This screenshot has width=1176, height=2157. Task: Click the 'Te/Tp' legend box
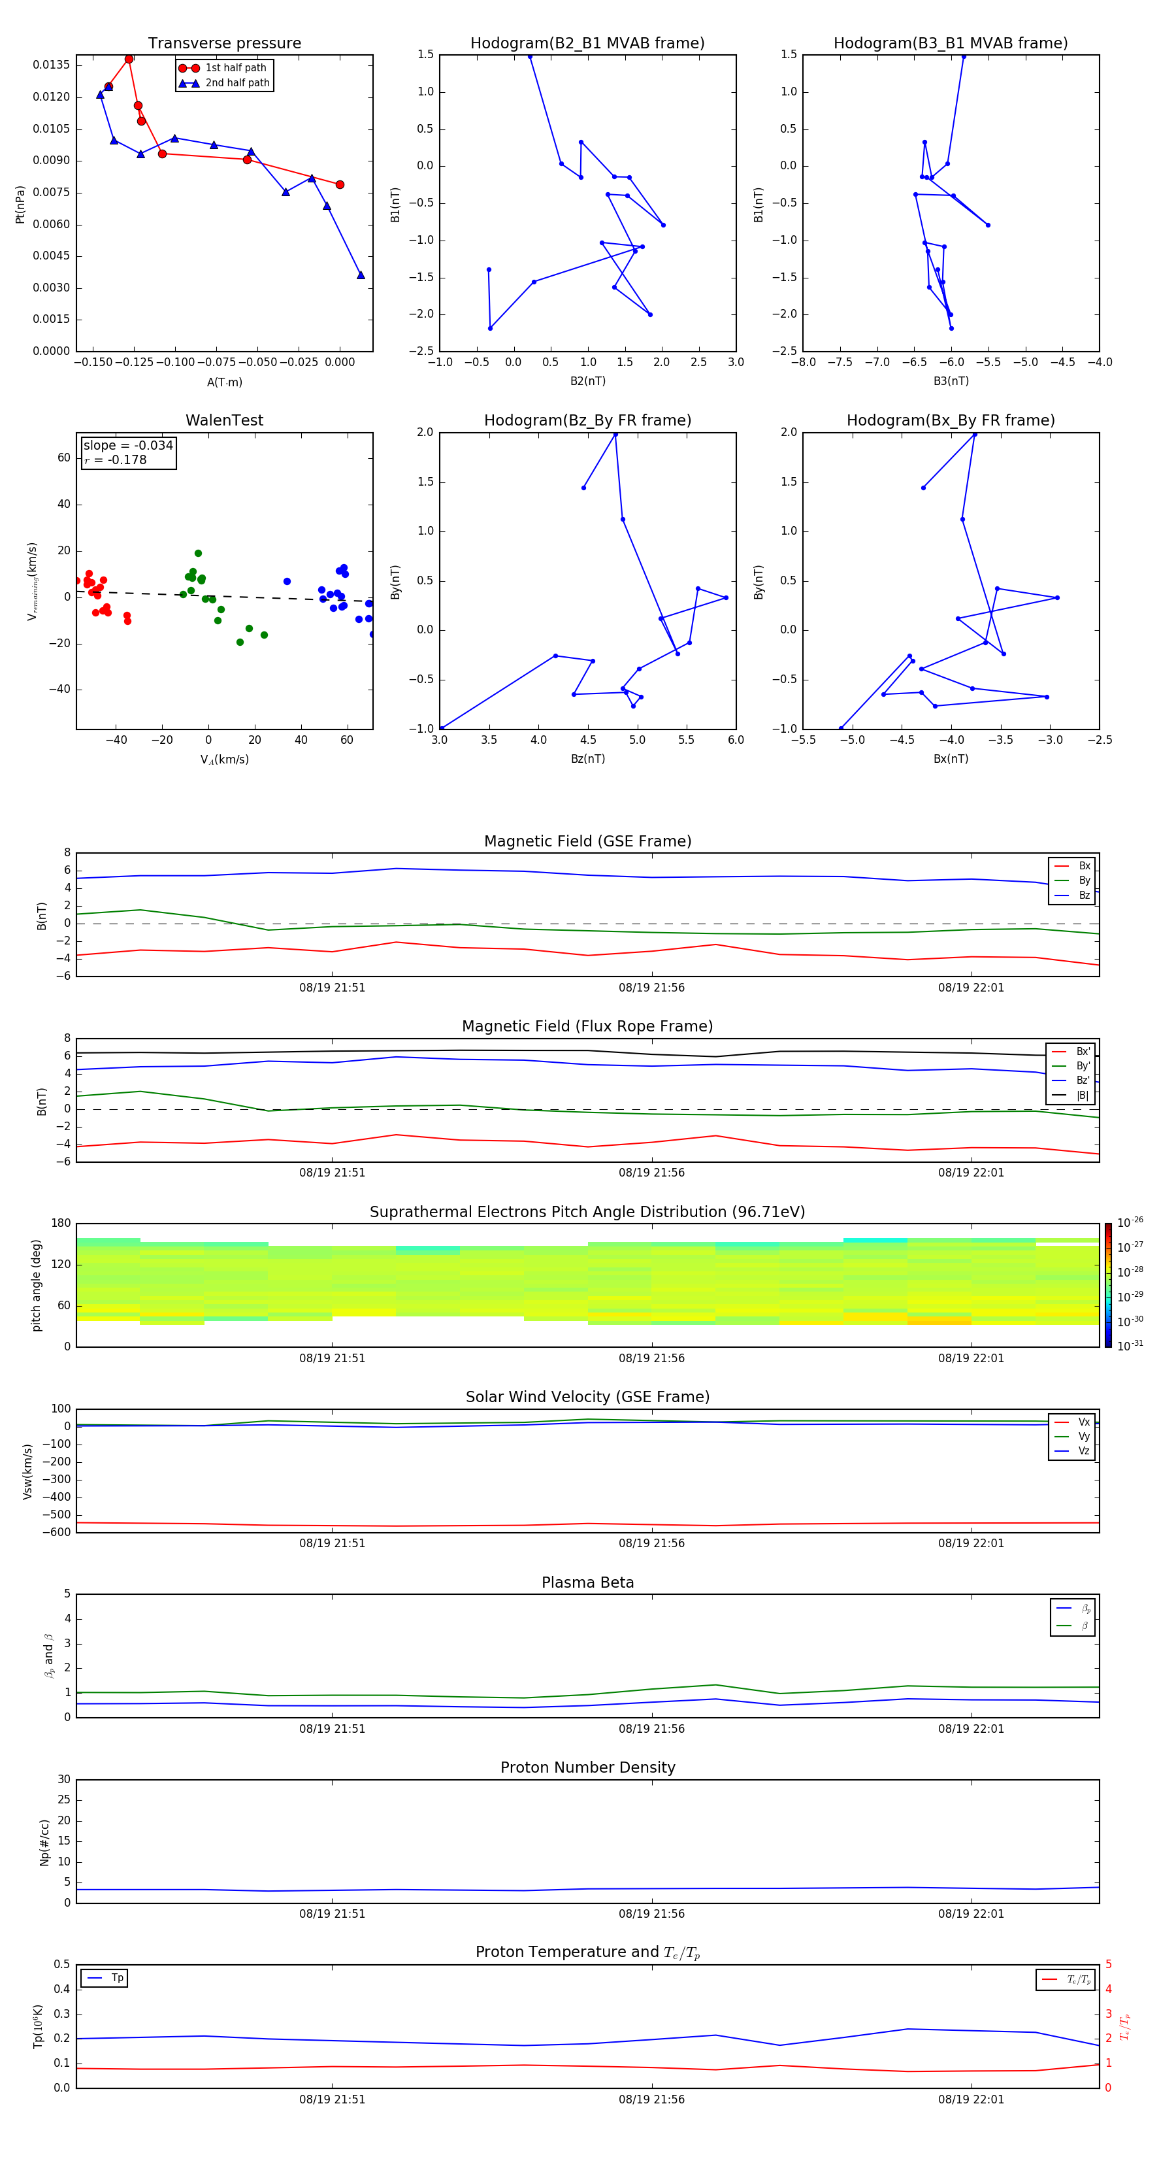click(x=1065, y=1979)
